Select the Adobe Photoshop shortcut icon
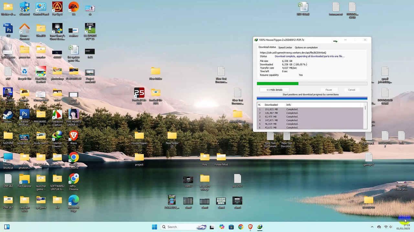 [24, 118]
